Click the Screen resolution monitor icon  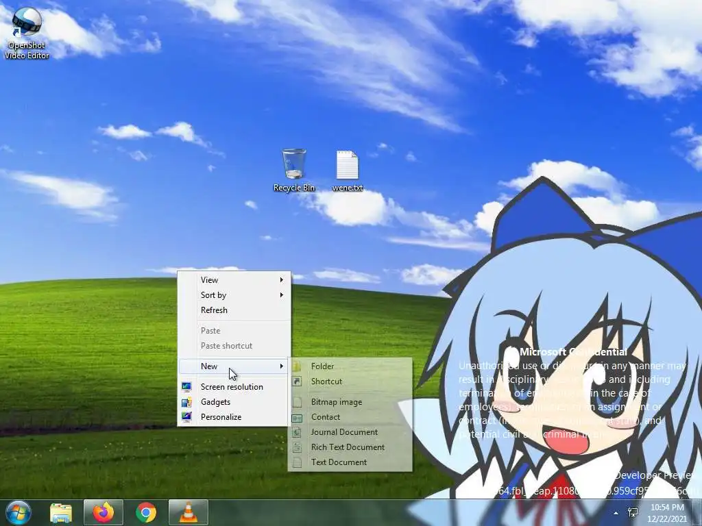click(x=186, y=387)
